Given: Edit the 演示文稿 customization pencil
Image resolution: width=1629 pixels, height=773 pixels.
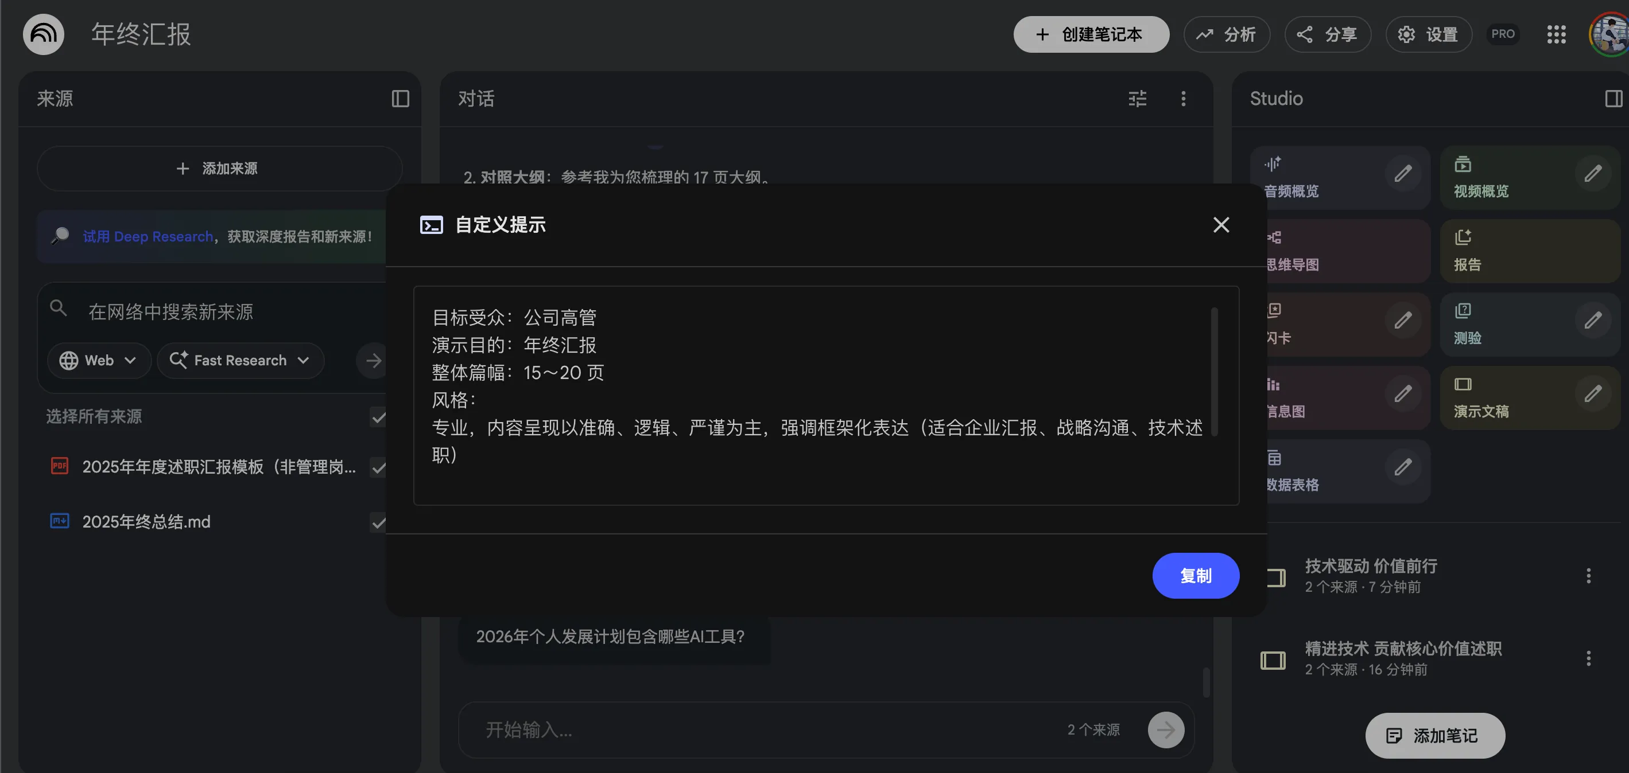Looking at the screenshot, I should [1592, 393].
